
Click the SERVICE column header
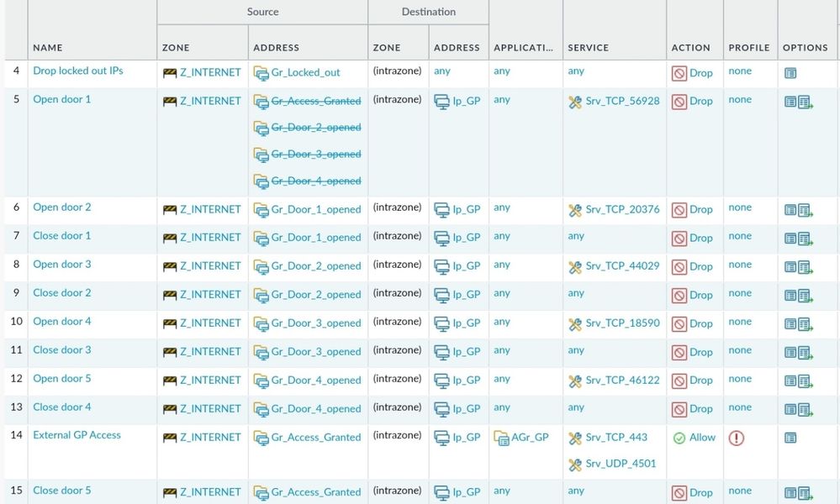[x=588, y=48]
